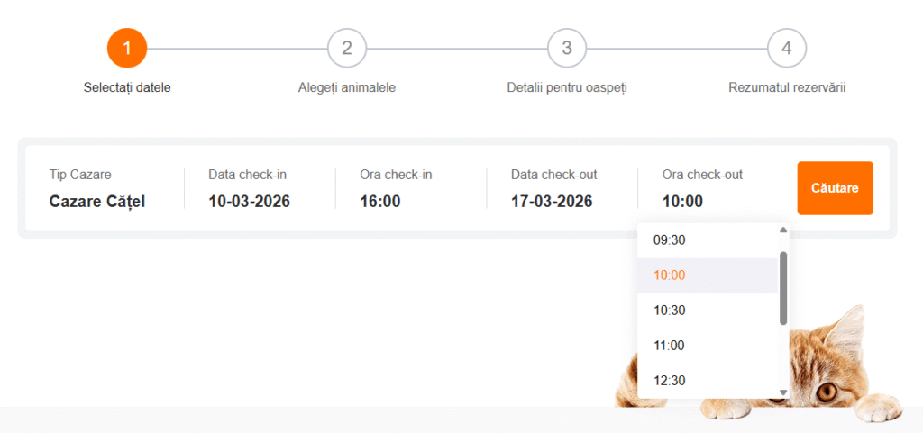Select 12:30 from the time list
This screenshot has width=923, height=433.
[x=670, y=381]
